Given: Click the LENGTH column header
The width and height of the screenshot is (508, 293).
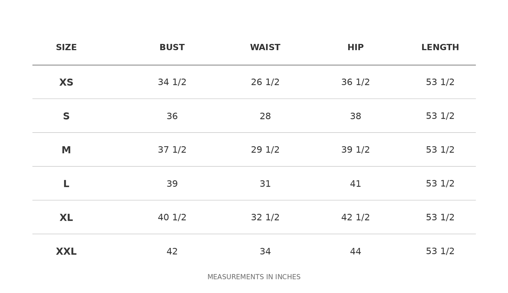Looking at the screenshot, I should click(x=440, y=48).
